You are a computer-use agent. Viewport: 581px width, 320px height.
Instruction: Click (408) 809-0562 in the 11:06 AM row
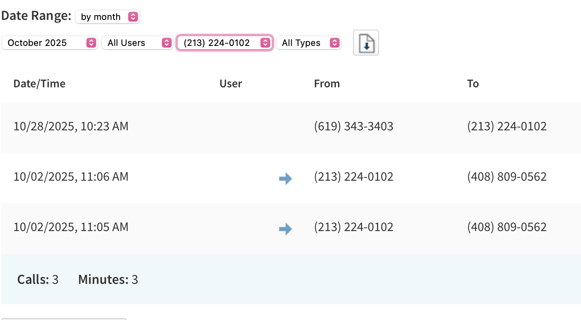(507, 177)
